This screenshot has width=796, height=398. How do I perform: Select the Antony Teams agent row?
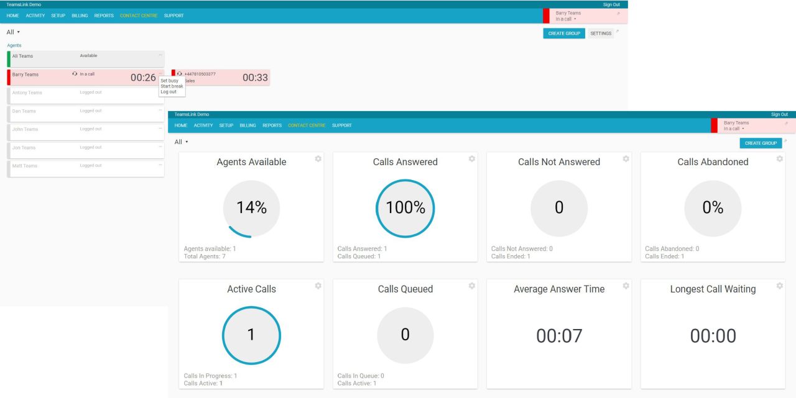[x=62, y=94]
